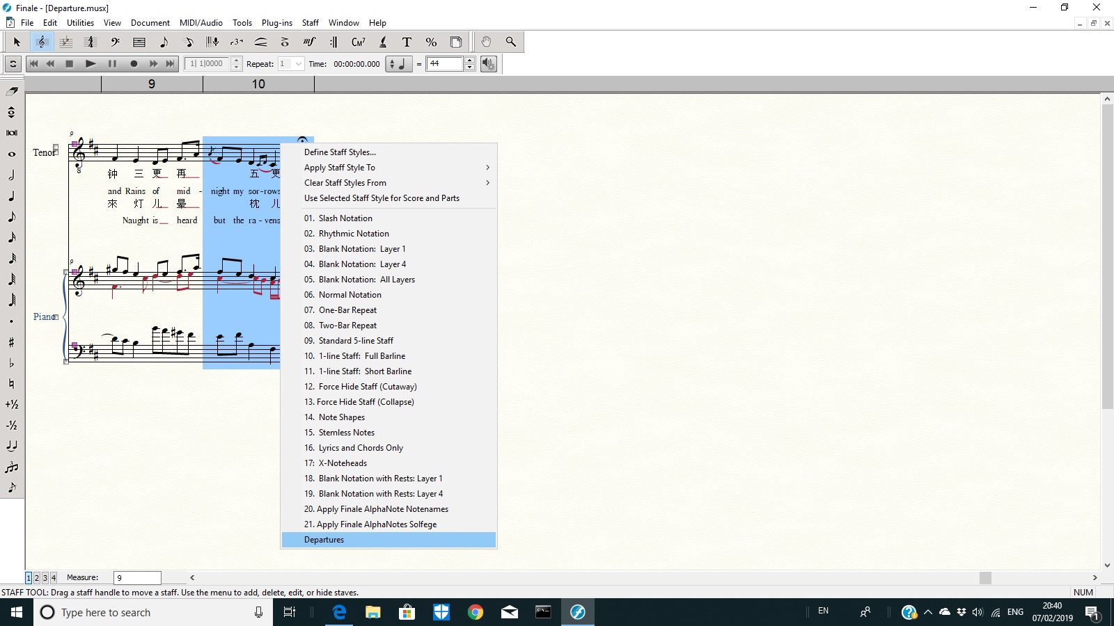
Task: Switch to layer 2 selector
Action: click(x=37, y=578)
